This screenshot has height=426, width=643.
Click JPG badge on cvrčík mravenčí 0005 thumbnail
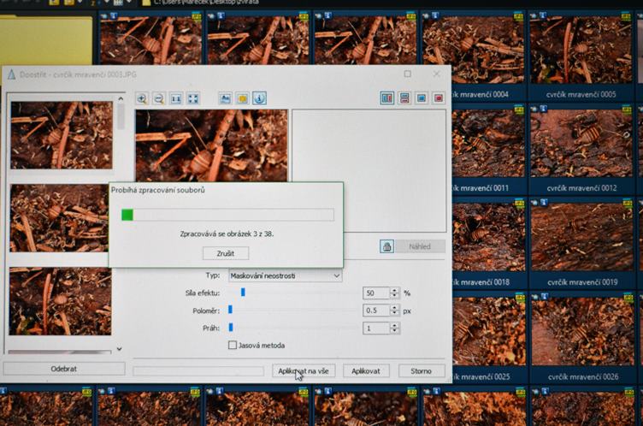point(626,15)
